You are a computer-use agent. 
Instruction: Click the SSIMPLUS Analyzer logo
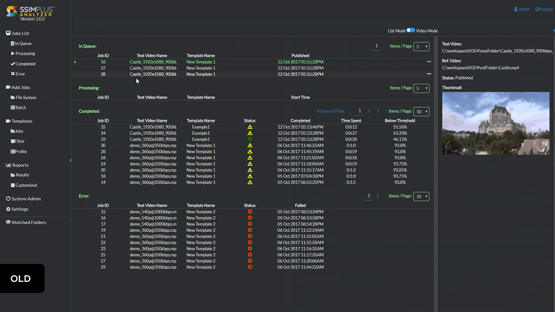pos(31,12)
